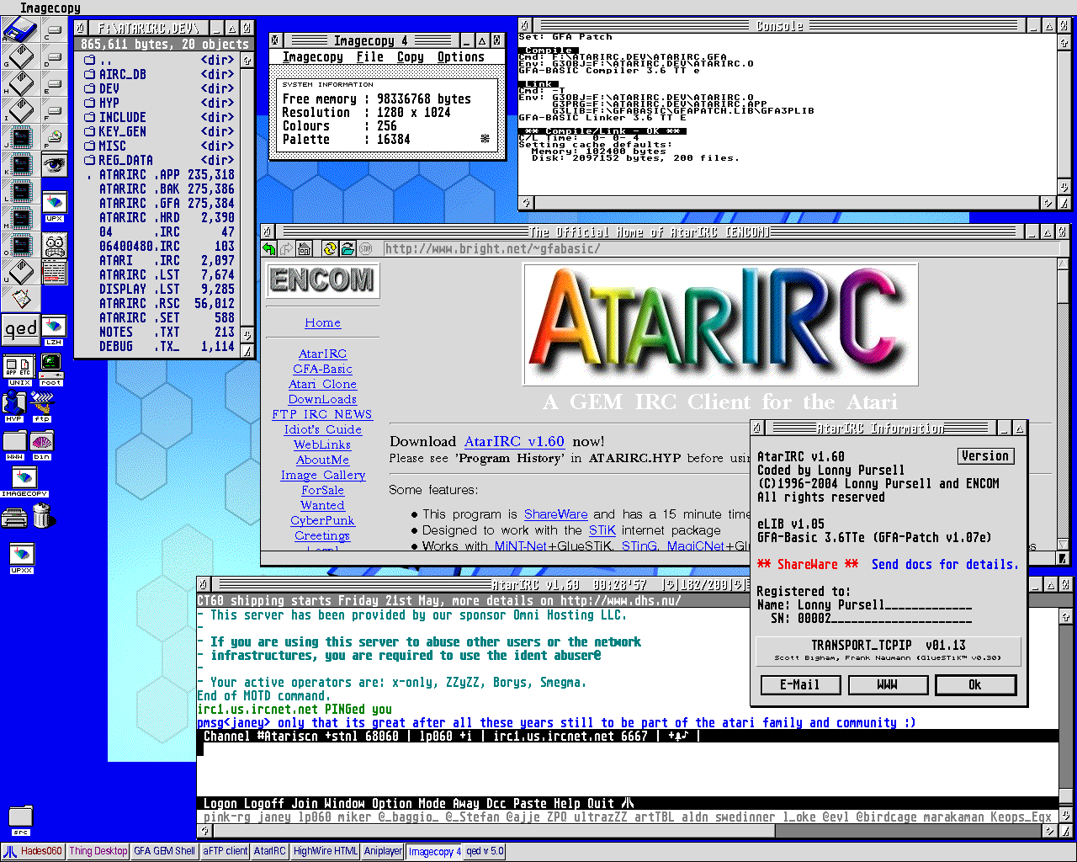Open the REG_DATA directory entry
The height and width of the screenshot is (862, 1077).
pyautogui.click(x=125, y=160)
